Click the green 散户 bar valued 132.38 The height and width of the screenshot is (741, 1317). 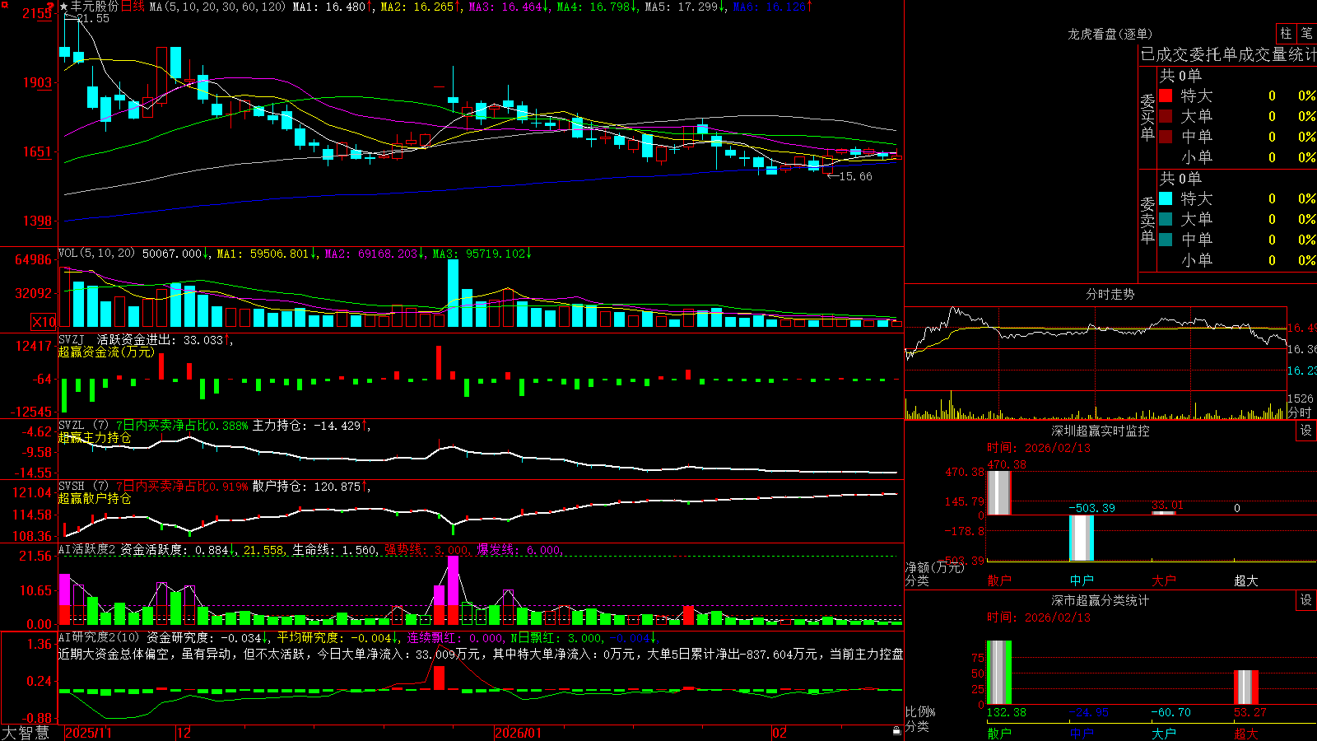(x=998, y=673)
